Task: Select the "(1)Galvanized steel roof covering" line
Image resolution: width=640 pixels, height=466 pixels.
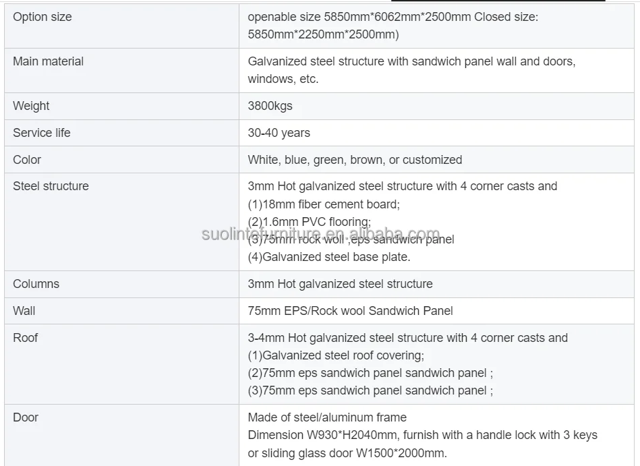Action: tap(336, 355)
